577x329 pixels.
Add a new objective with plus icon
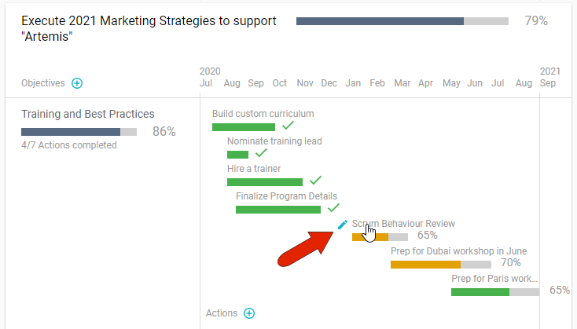pos(77,83)
